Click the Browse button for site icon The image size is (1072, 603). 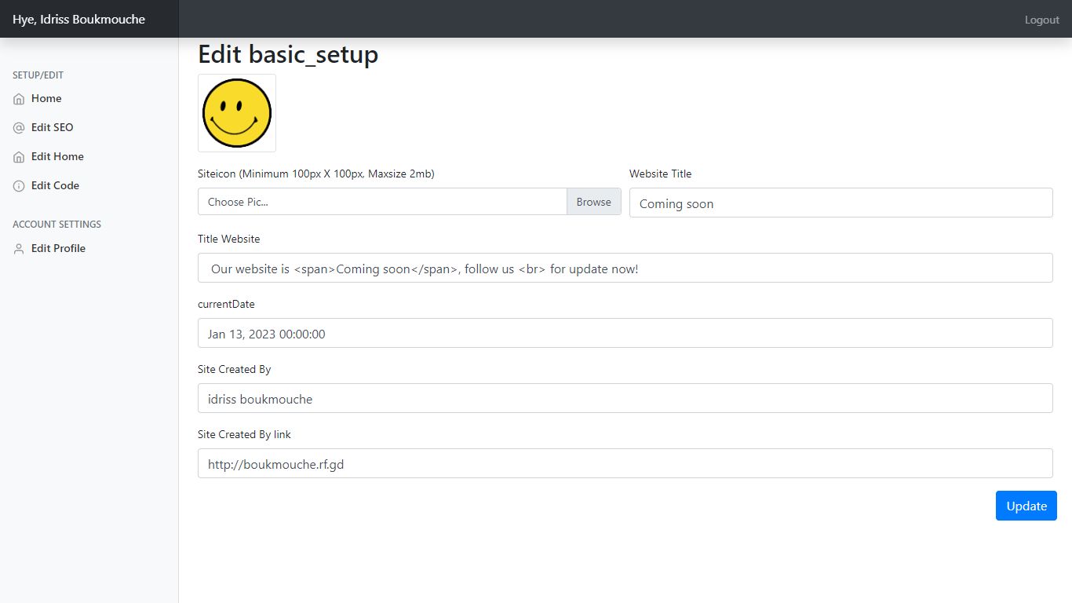pyautogui.click(x=594, y=202)
